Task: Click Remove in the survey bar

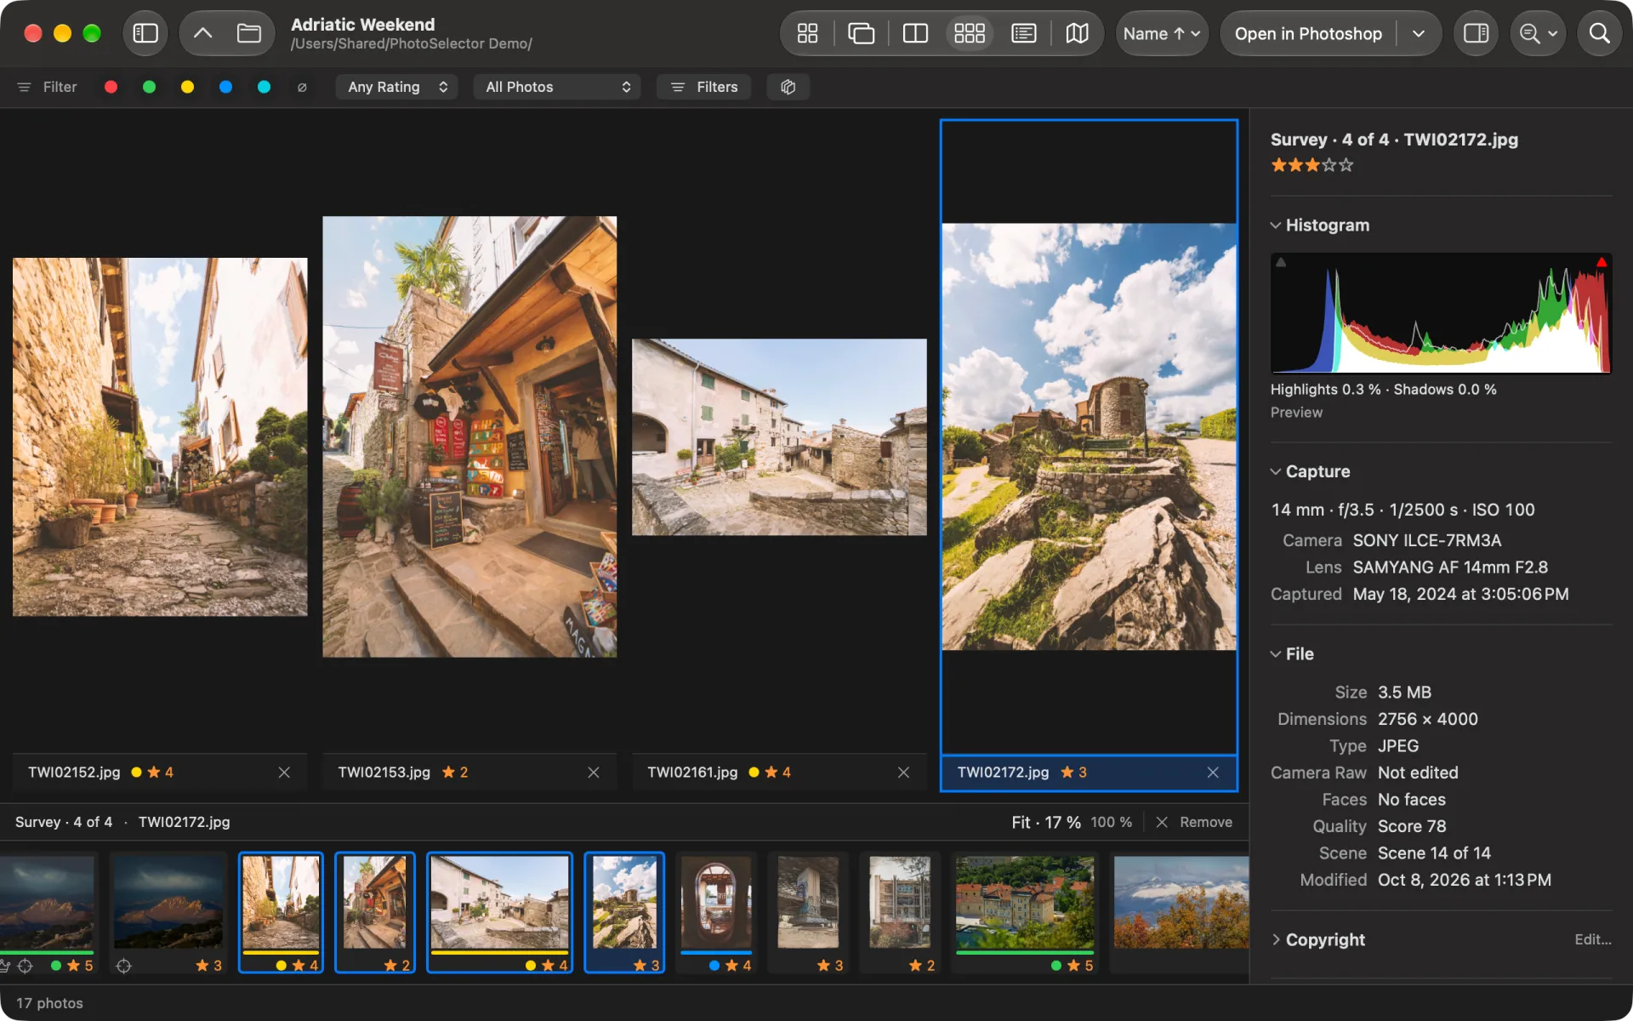Action: [x=1194, y=822]
